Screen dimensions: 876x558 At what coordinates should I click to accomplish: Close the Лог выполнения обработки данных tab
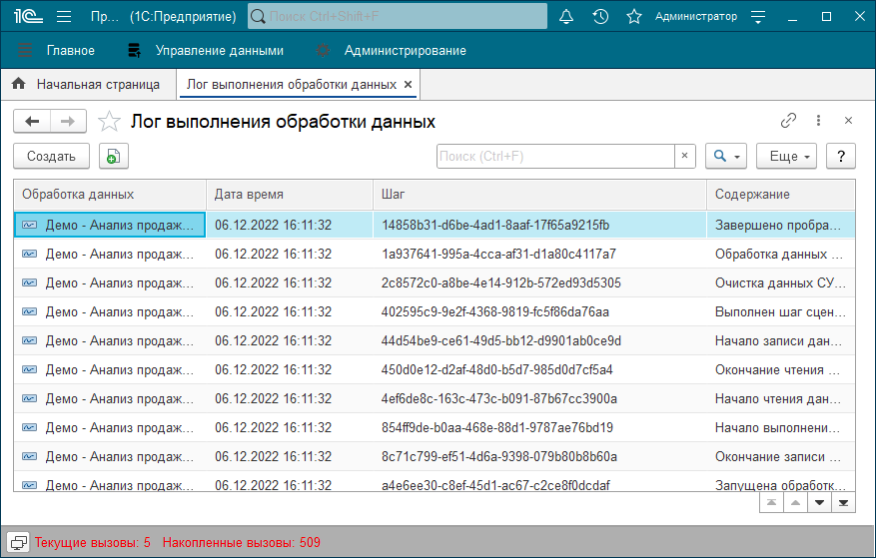(408, 84)
